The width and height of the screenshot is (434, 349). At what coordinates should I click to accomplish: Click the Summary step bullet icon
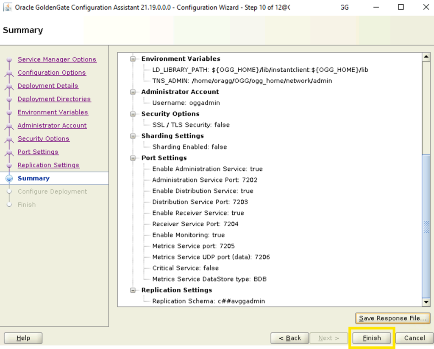pos(9,178)
